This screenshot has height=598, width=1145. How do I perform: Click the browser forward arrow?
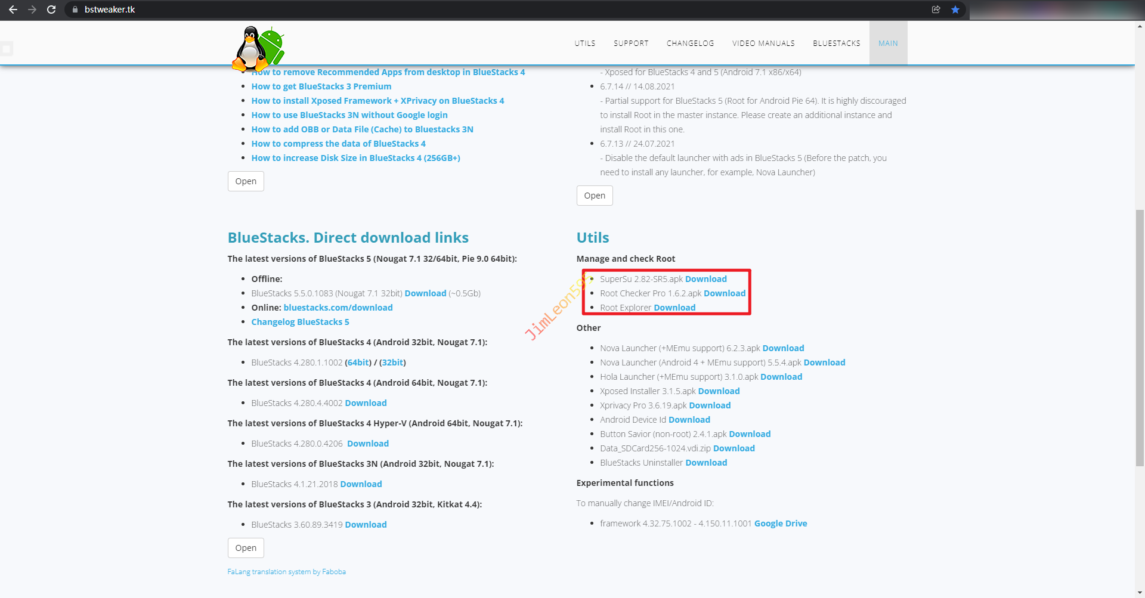(32, 10)
